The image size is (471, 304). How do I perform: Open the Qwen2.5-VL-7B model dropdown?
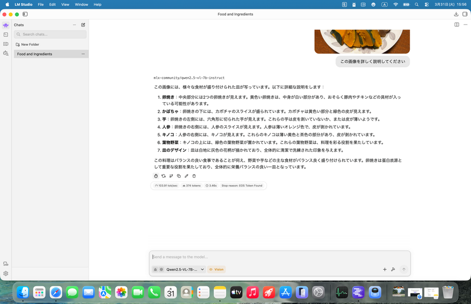pos(185,269)
